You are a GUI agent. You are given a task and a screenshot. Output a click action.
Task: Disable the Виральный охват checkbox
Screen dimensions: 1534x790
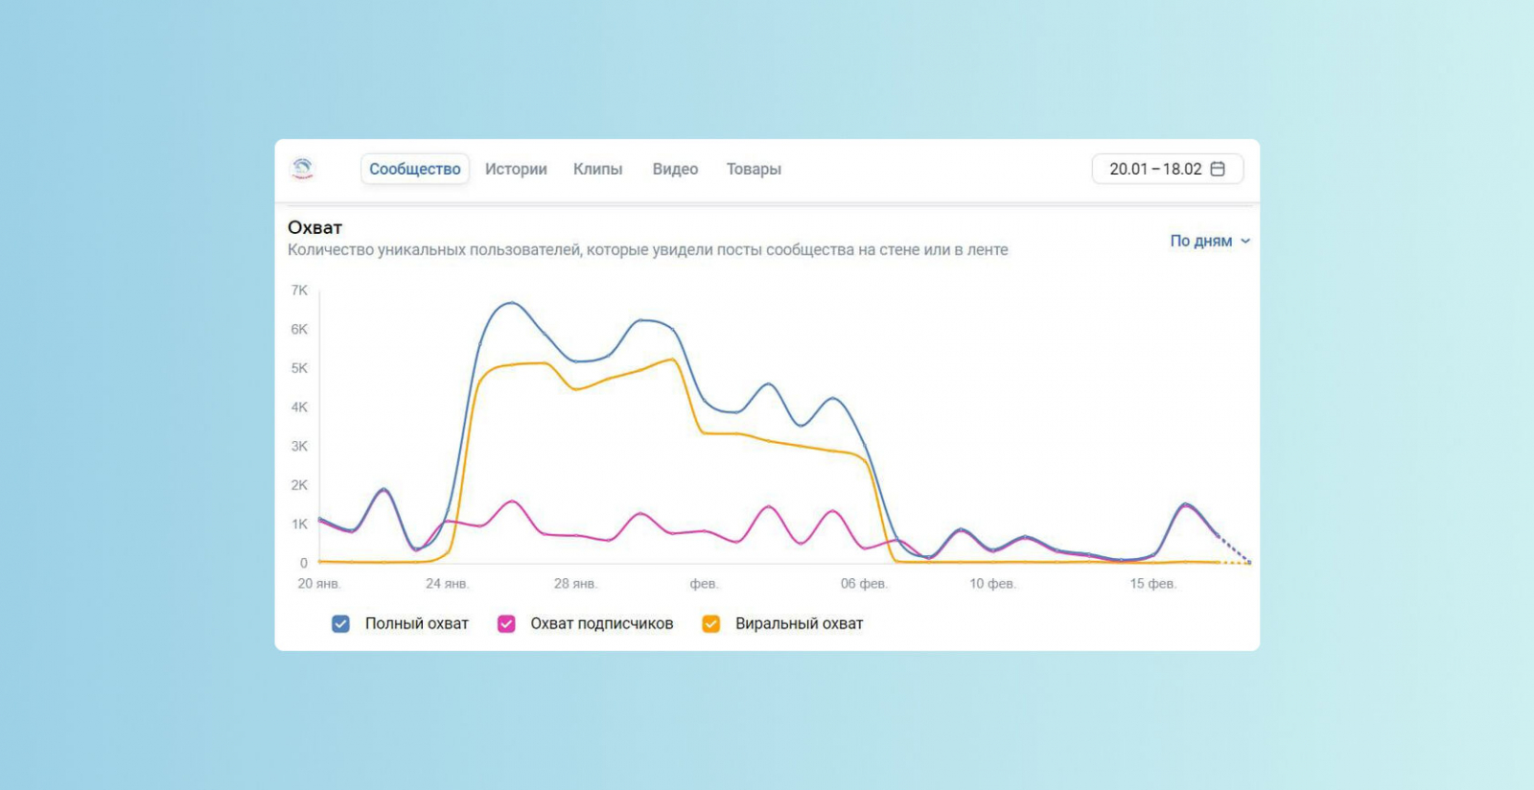(711, 624)
